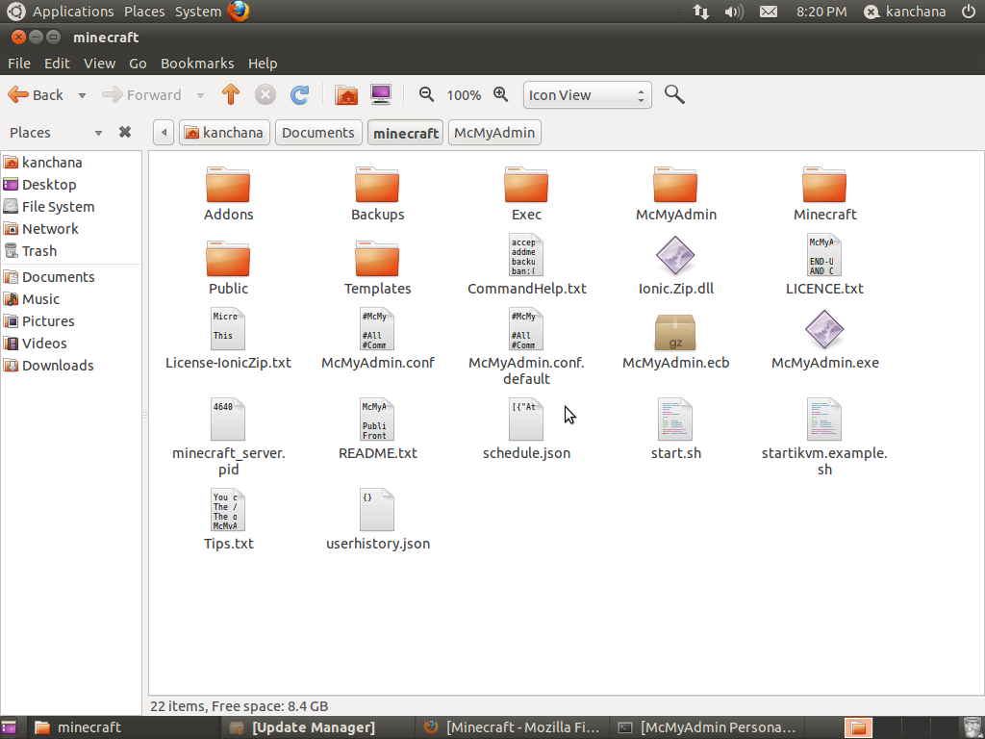The image size is (985, 739).
Task: Open the Bookmarks menu
Action: (197, 64)
